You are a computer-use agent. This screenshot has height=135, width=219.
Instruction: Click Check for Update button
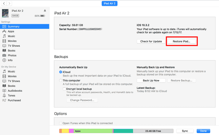click(151, 41)
